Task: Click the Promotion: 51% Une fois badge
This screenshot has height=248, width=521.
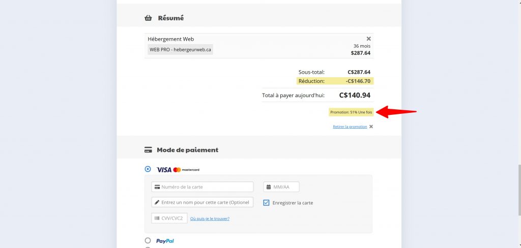Action: point(351,112)
